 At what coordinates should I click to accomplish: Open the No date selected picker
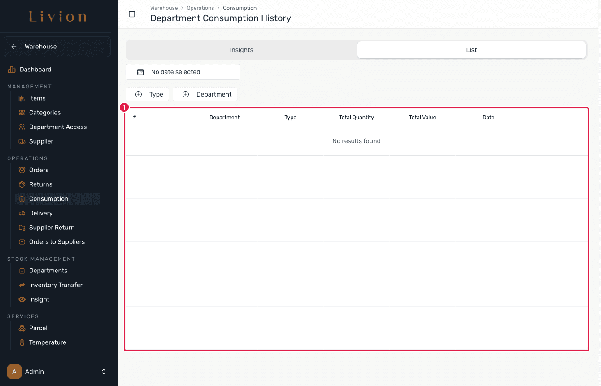tap(183, 72)
